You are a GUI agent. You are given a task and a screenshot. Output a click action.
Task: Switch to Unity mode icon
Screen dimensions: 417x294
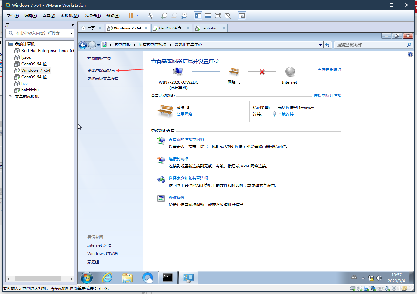(228, 15)
